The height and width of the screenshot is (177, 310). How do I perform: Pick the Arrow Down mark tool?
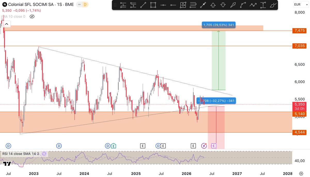point(223,5)
